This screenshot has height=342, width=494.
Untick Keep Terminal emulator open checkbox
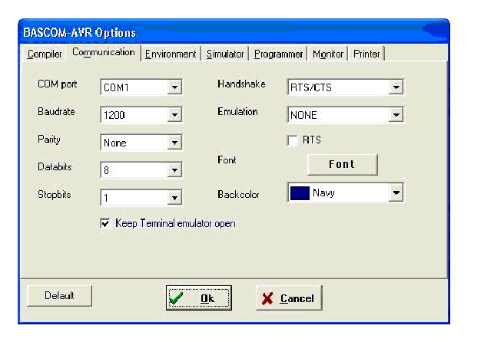pos(105,223)
